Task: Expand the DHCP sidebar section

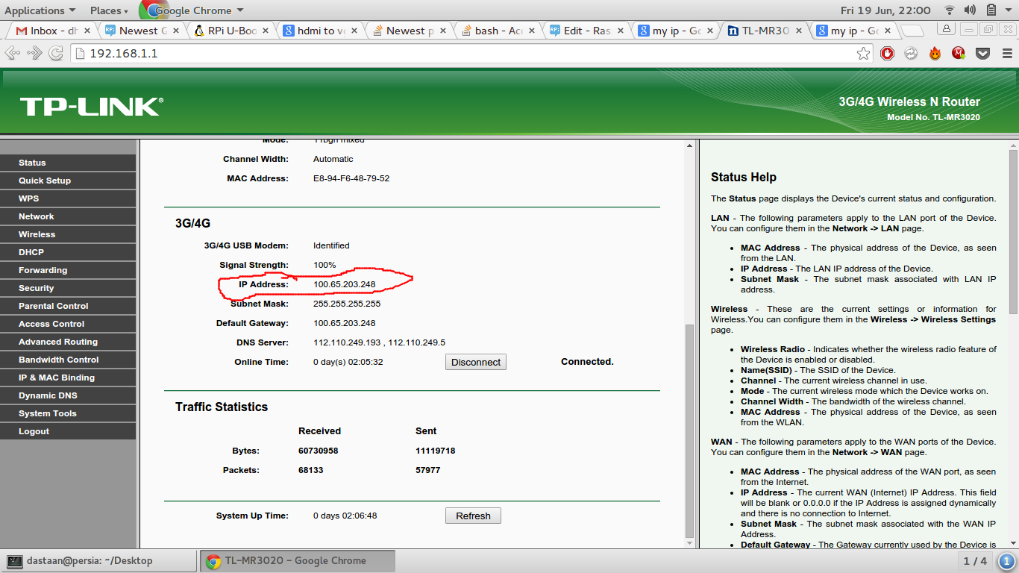Action: [x=68, y=252]
